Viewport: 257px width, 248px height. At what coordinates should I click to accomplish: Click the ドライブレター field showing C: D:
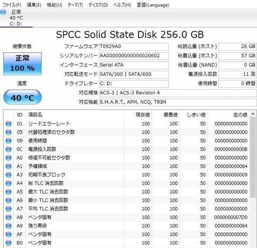pyautogui.click(x=134, y=83)
